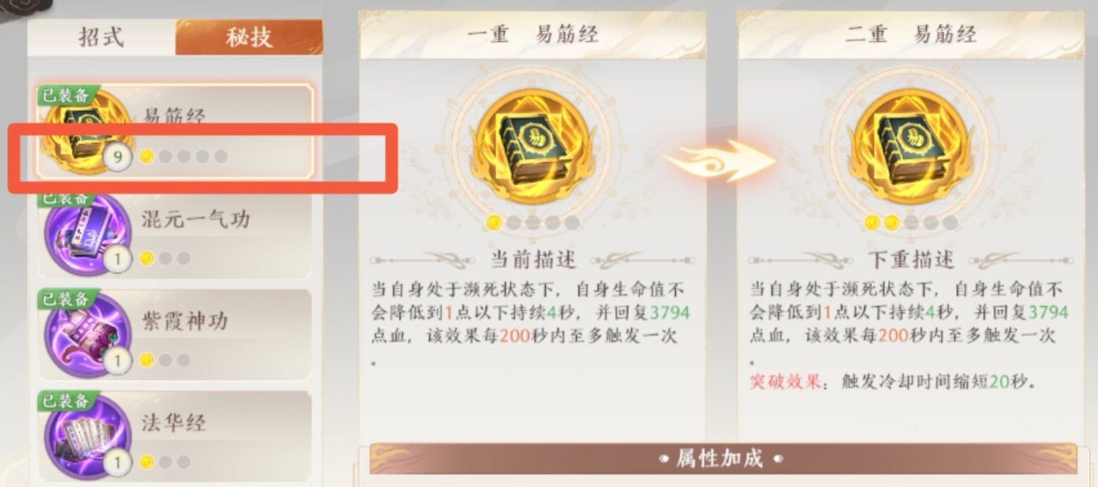Screen dimensions: 1098x487
Task: Switch to the 招式 tab
Action: pyautogui.click(x=101, y=37)
